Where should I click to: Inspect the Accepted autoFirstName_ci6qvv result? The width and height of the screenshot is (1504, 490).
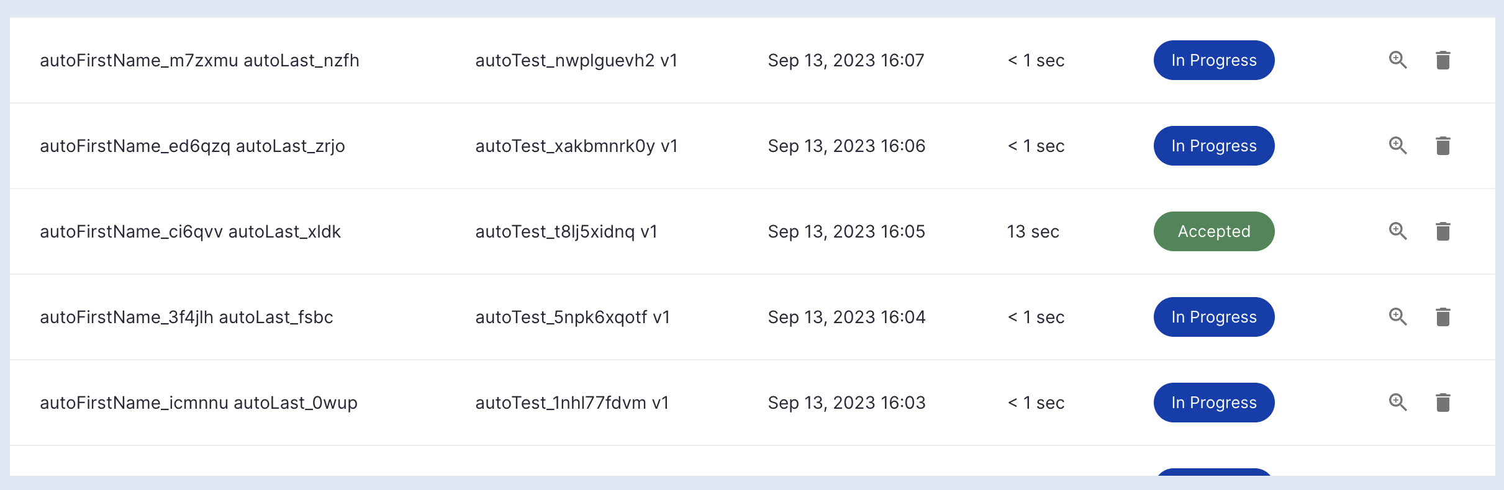[1398, 231]
